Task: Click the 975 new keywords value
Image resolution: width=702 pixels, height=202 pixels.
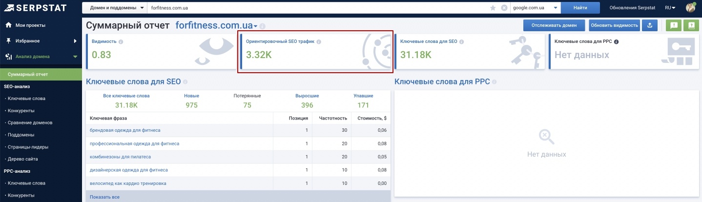Action: pyautogui.click(x=191, y=105)
